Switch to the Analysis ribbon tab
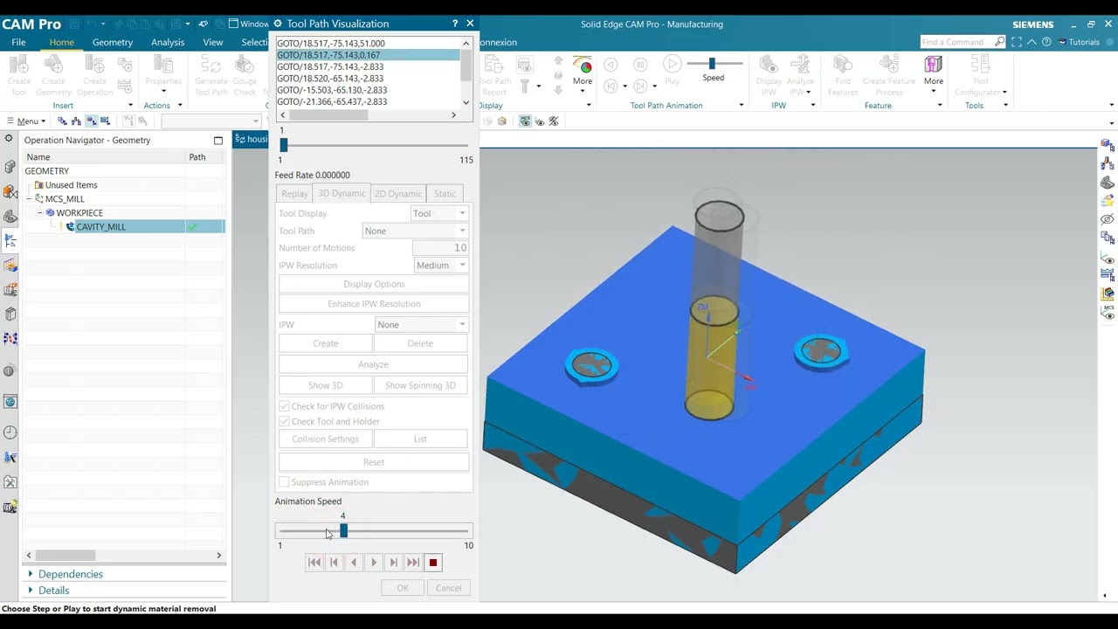This screenshot has width=1118, height=629. 168,42
